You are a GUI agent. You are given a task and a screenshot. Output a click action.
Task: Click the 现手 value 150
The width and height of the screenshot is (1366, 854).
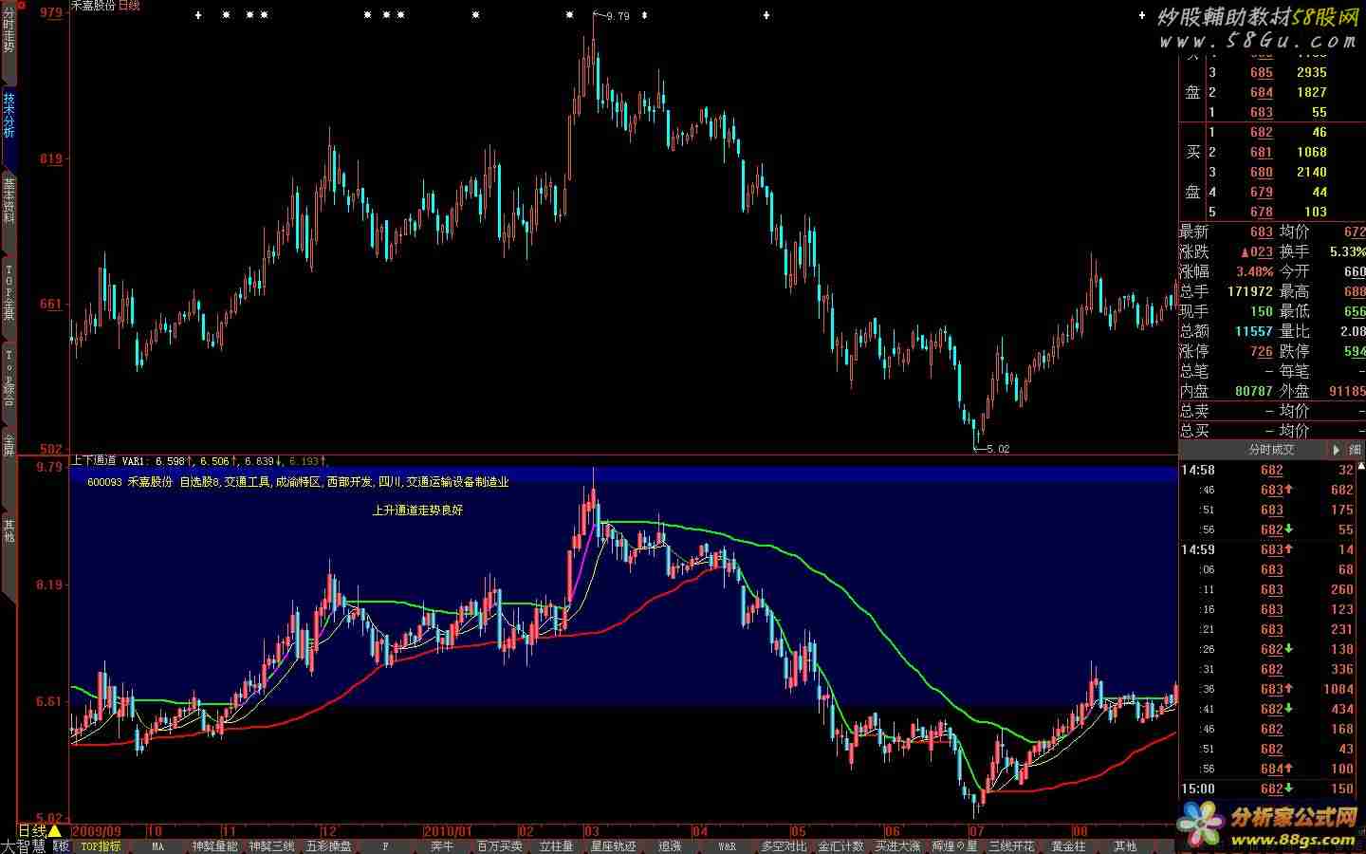click(x=1261, y=311)
